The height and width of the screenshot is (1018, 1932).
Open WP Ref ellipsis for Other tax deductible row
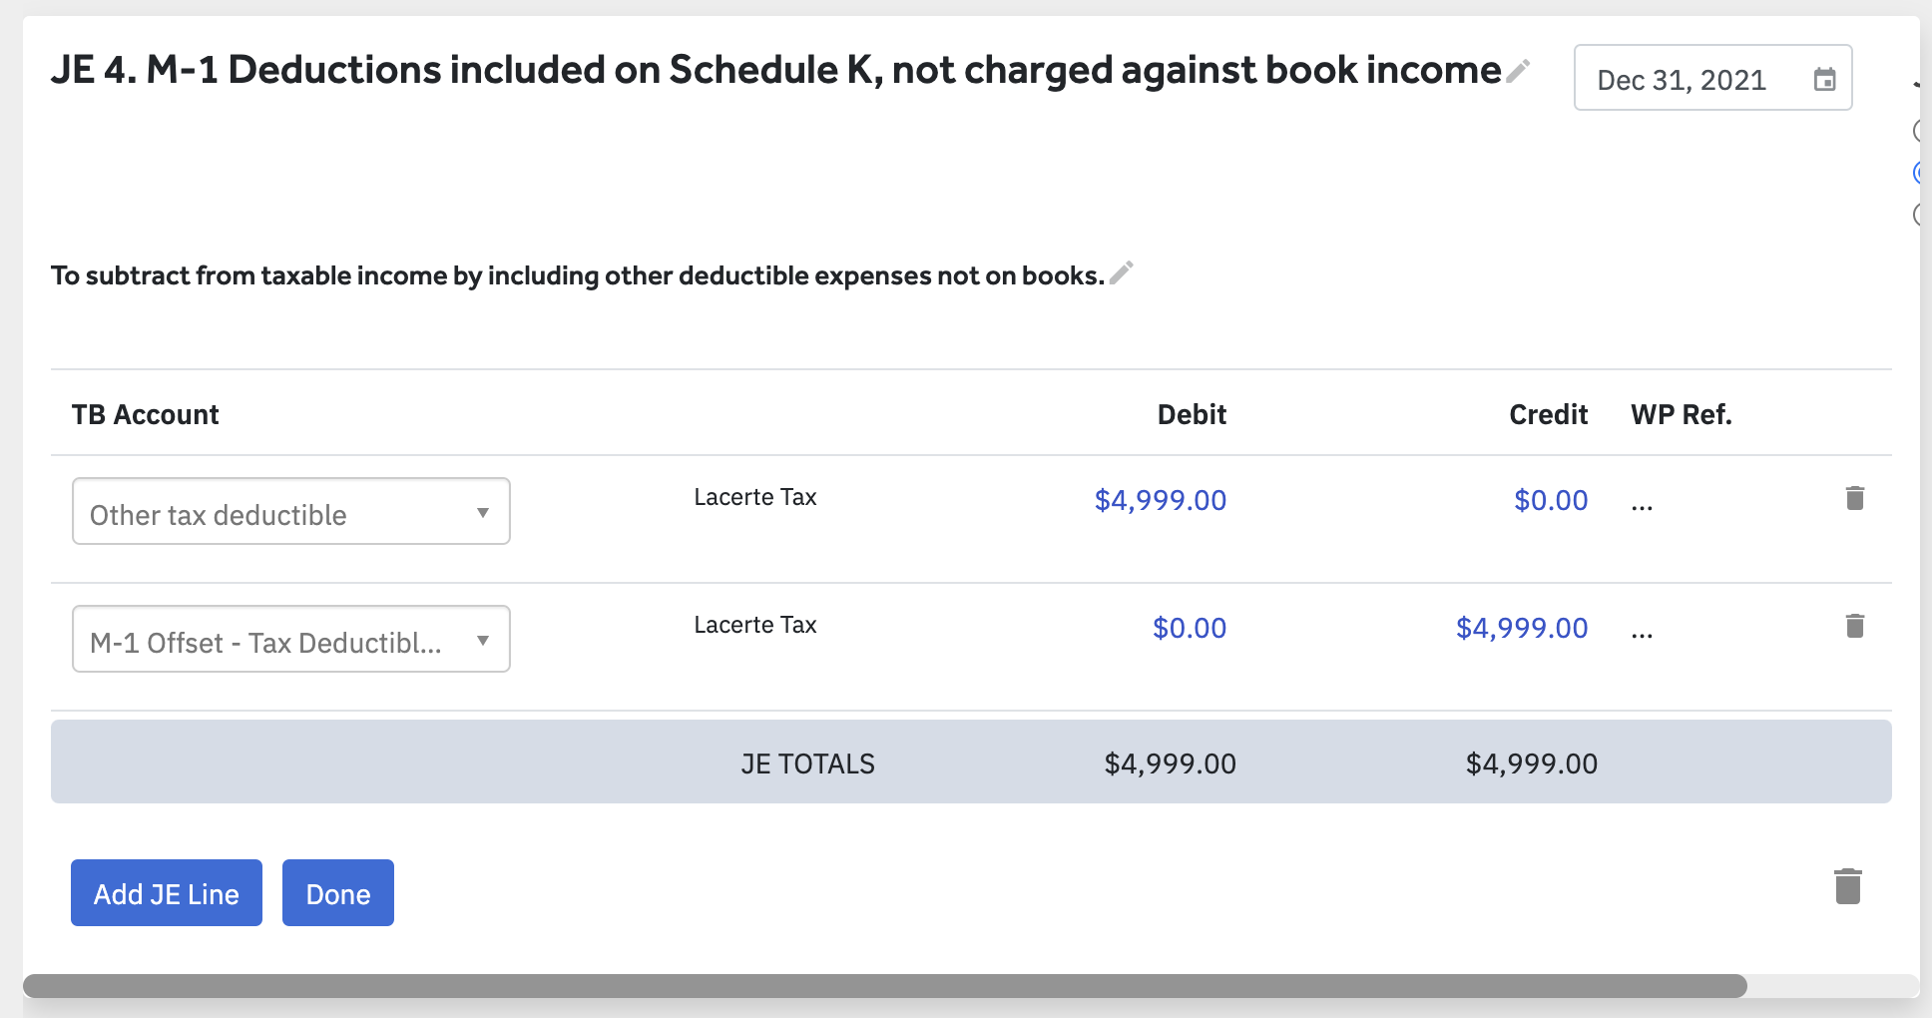[1642, 504]
